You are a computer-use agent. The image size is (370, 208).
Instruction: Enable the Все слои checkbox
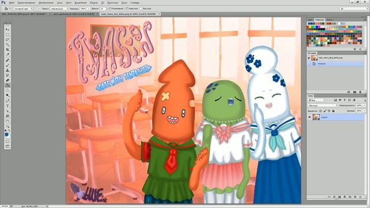point(141,9)
